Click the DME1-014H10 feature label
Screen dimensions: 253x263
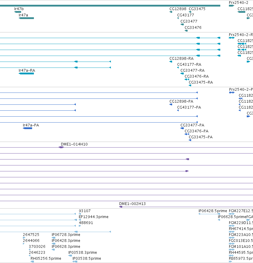(x=74, y=144)
